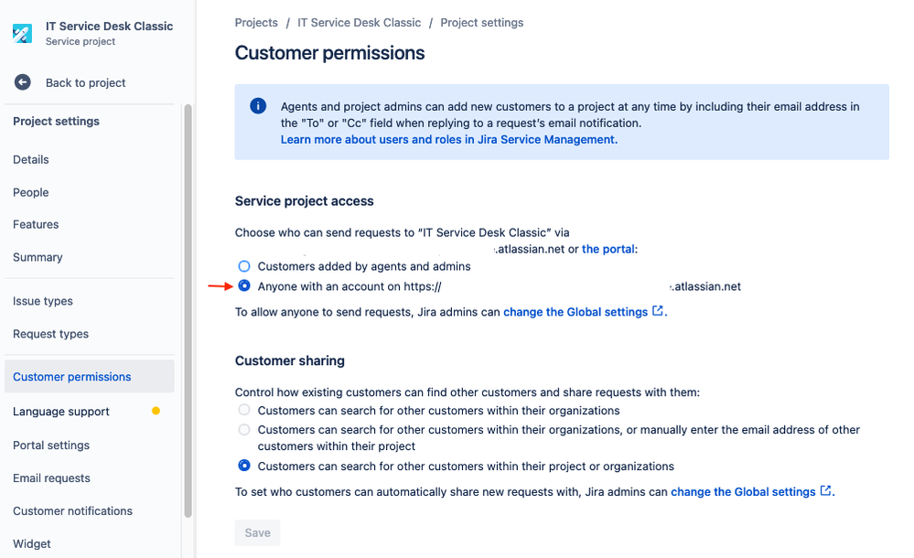Open the Widget settings item
914x558 pixels.
coord(32,543)
